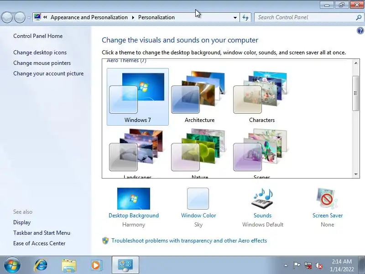Open the Help question mark icon
The image size is (365, 274).
[x=360, y=31]
